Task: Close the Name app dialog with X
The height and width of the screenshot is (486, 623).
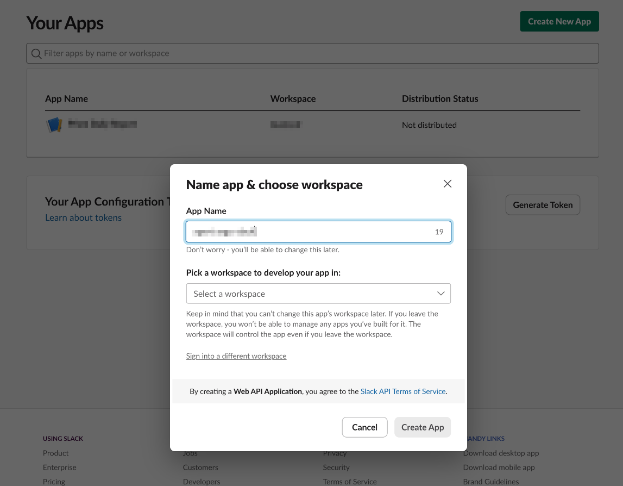Action: tap(448, 184)
